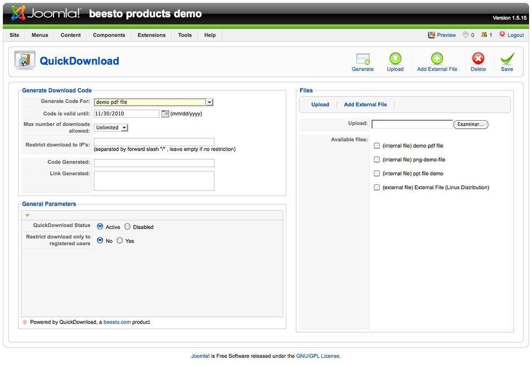
Task: Click the Preview link text
Action: tap(447, 35)
